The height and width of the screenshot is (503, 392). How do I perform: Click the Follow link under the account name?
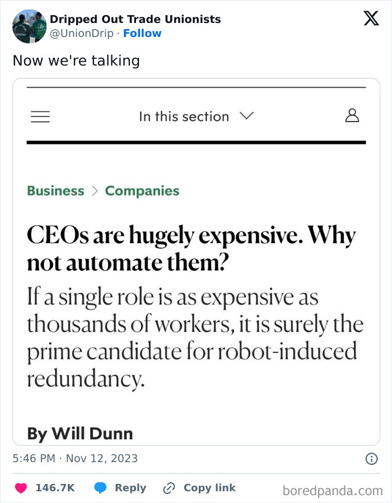pos(142,34)
